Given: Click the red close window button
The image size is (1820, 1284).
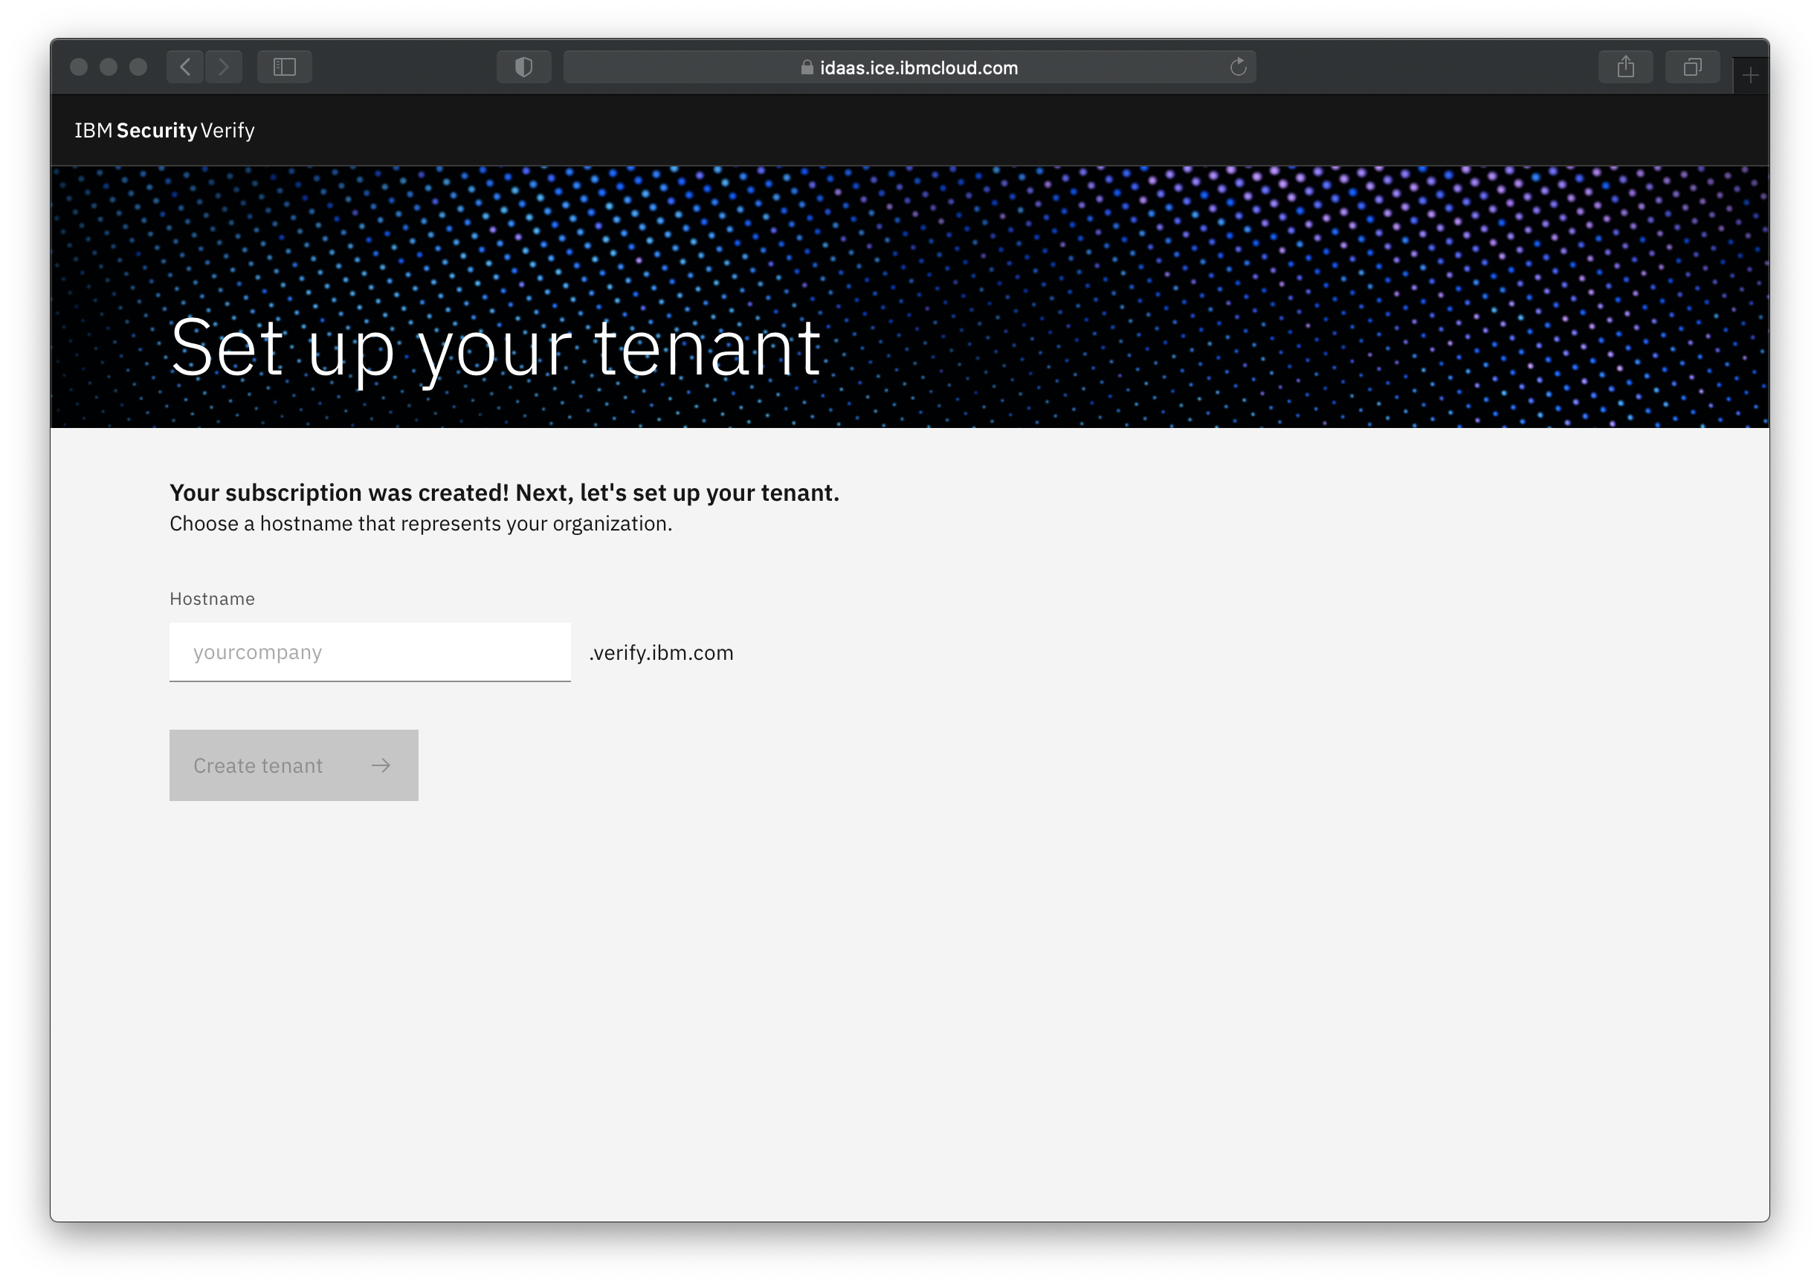Looking at the screenshot, I should (x=79, y=68).
